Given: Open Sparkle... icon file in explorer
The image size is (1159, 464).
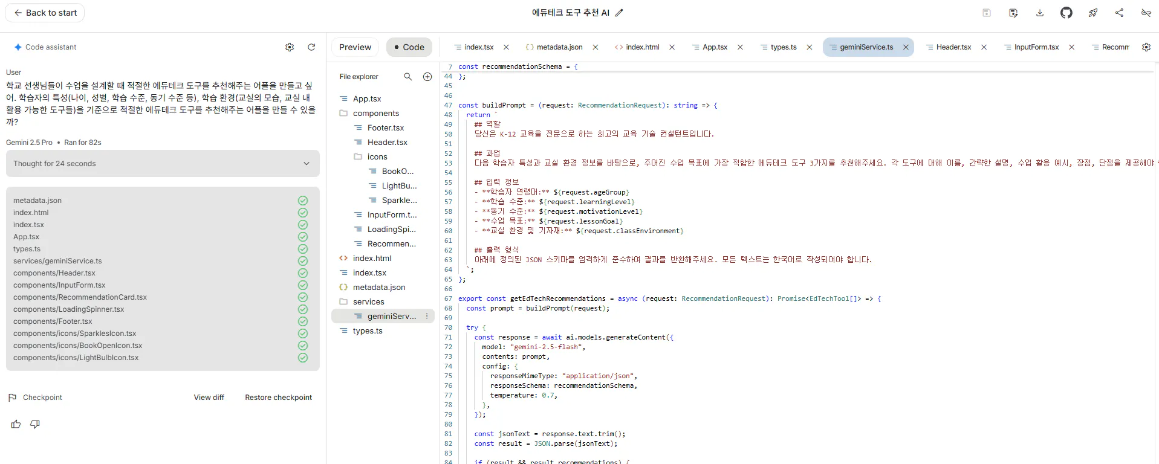Looking at the screenshot, I should (x=399, y=200).
